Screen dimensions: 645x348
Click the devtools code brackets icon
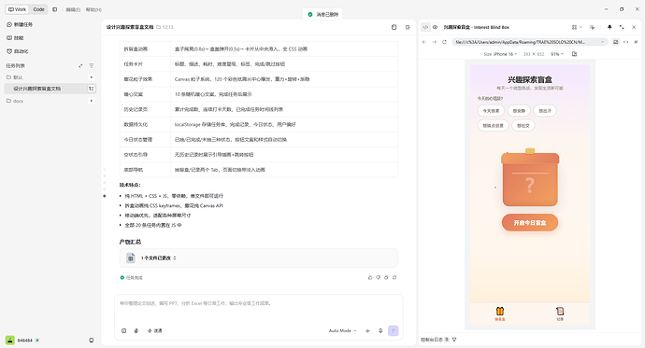point(625,42)
